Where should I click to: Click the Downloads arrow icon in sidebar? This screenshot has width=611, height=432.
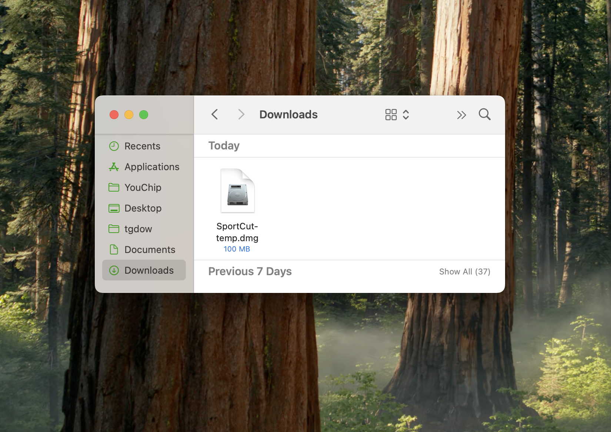[114, 270]
